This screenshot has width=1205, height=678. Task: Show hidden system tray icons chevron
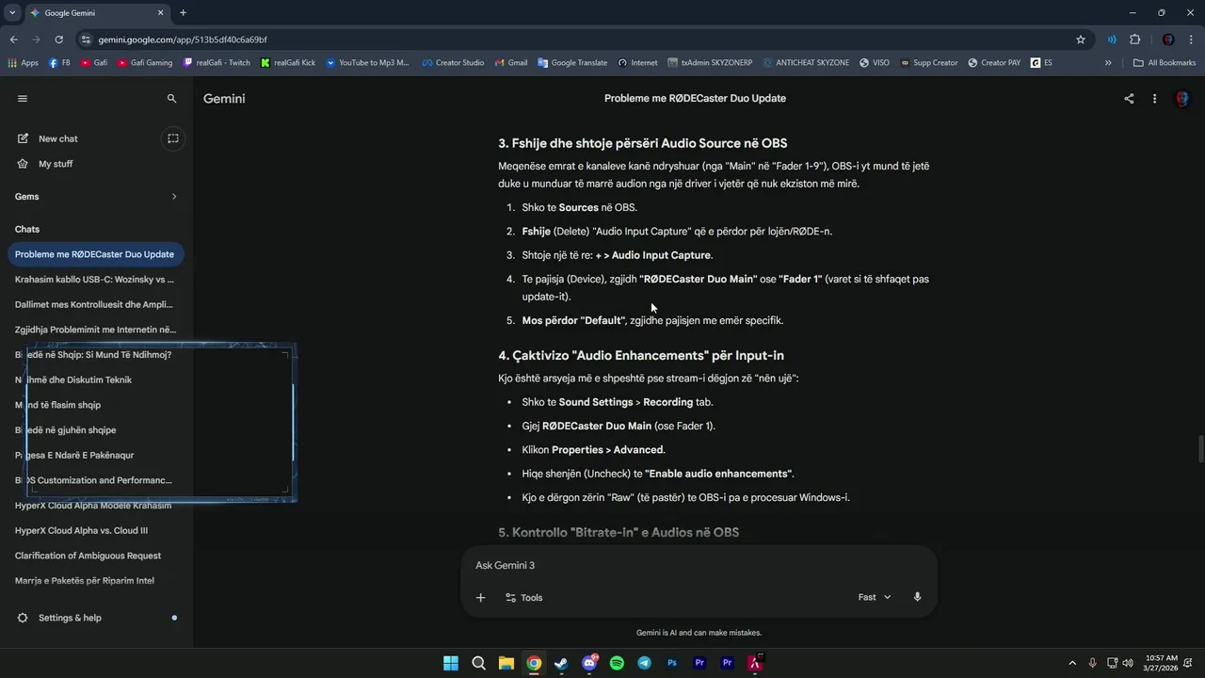(x=1071, y=663)
